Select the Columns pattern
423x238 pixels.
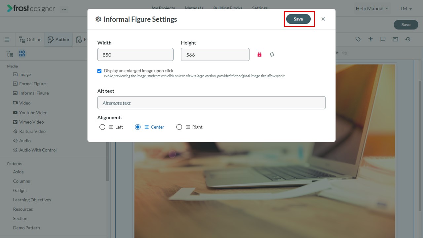pyautogui.click(x=21, y=181)
